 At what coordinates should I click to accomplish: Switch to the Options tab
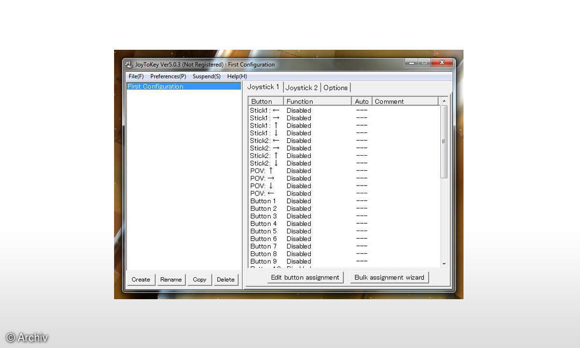coord(335,87)
